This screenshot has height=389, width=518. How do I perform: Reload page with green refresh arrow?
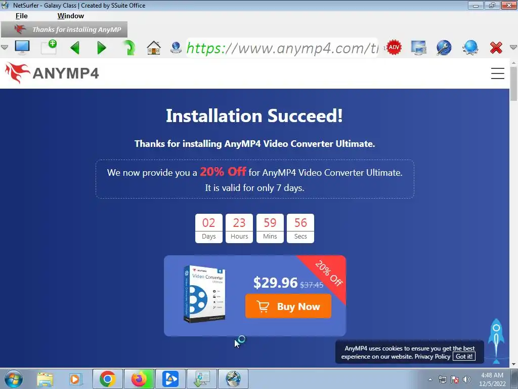click(129, 48)
